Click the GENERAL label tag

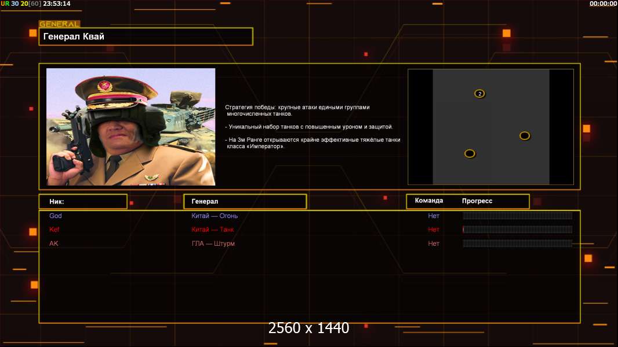click(59, 24)
